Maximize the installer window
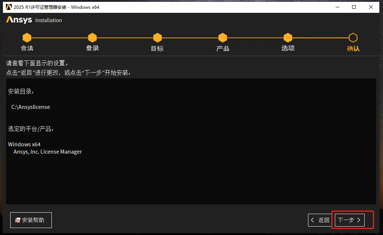383x235 pixels. pos(354,7)
